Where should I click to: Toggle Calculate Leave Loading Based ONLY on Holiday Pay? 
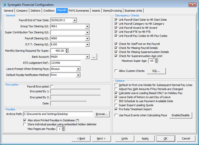pyautogui.click(x=116, y=93)
